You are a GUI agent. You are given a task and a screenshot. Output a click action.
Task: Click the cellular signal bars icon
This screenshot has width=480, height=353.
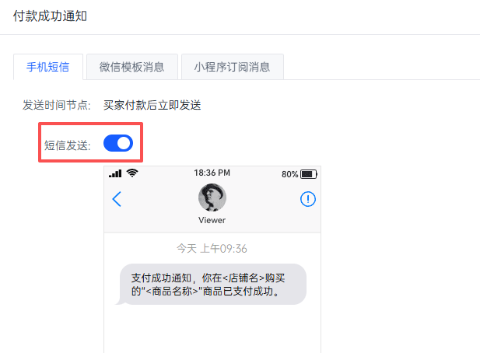pos(116,173)
